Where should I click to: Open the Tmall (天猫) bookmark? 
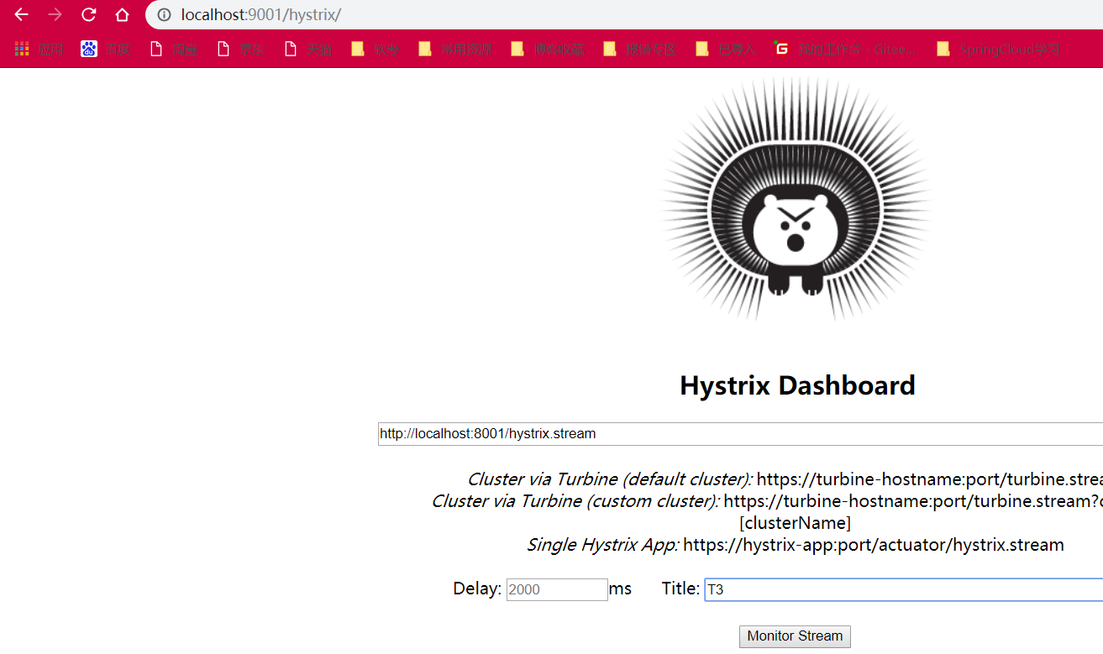pyautogui.click(x=308, y=50)
